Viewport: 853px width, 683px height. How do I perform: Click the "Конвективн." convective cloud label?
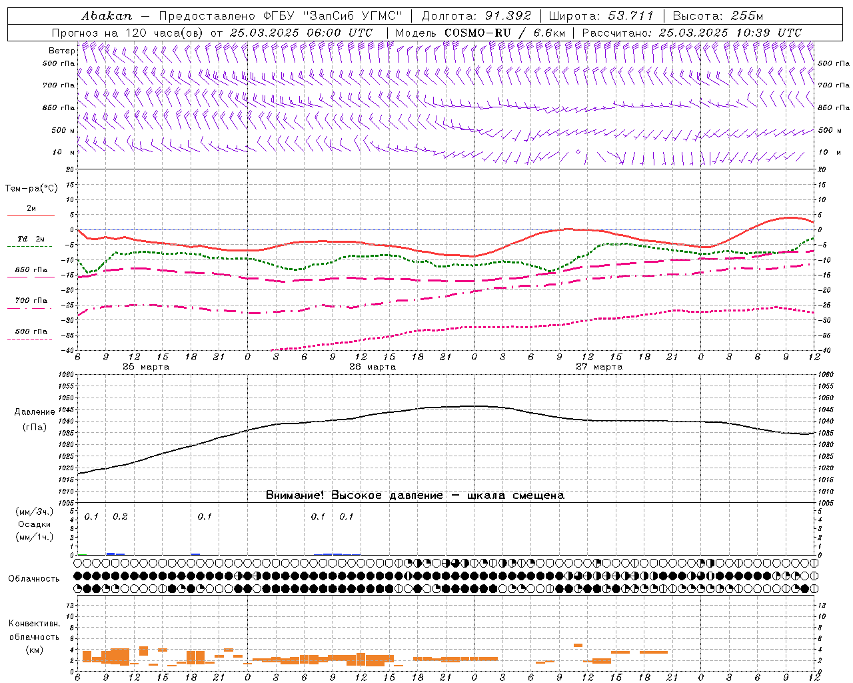click(34, 624)
